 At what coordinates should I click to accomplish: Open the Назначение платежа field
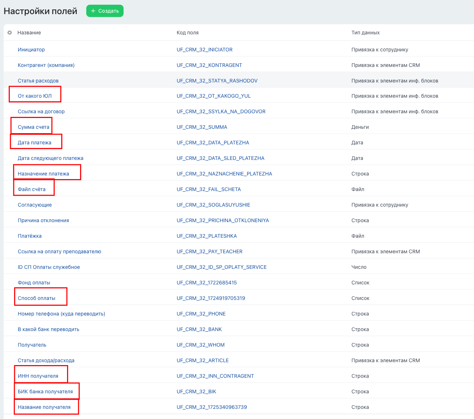[43, 174]
